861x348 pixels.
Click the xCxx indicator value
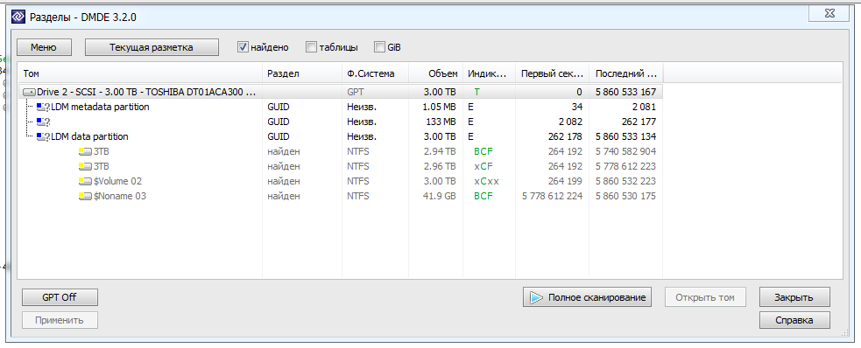pos(486,181)
